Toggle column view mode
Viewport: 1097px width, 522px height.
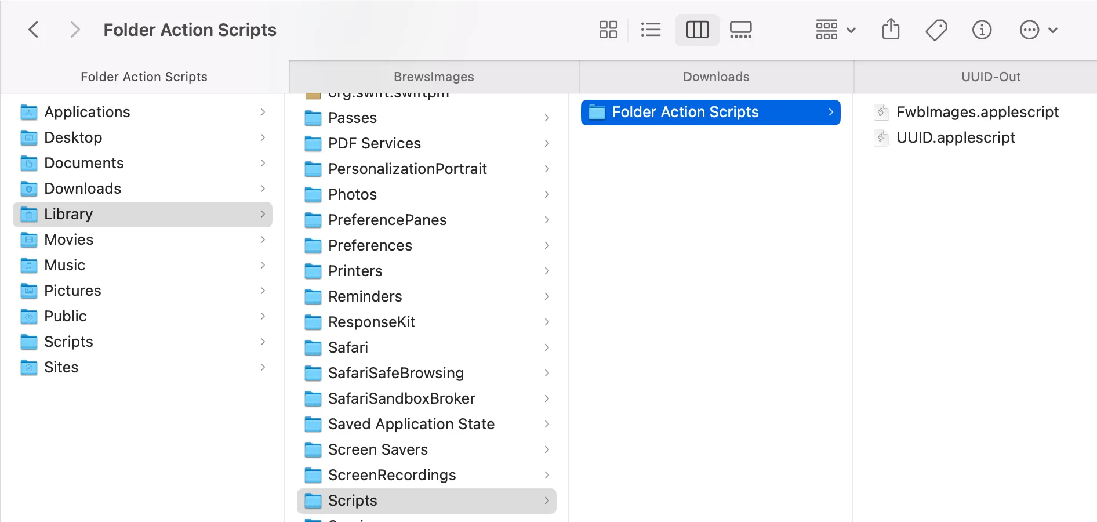697,30
